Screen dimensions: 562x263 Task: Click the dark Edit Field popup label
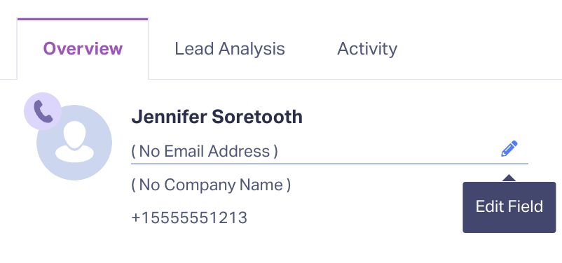(509, 207)
